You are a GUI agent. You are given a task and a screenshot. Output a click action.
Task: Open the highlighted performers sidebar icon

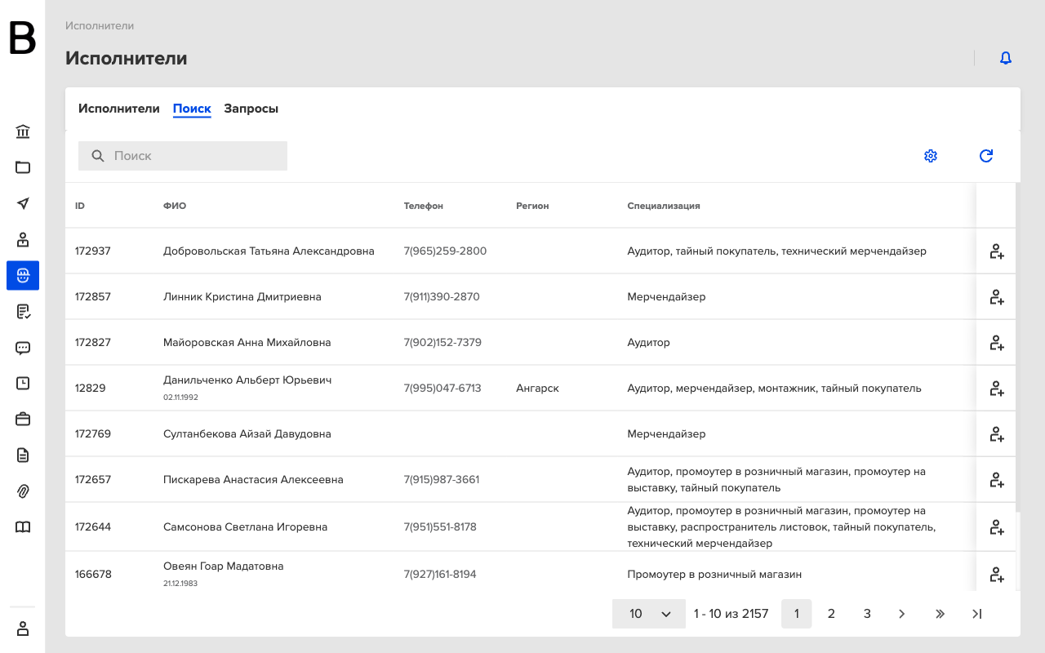(x=23, y=275)
